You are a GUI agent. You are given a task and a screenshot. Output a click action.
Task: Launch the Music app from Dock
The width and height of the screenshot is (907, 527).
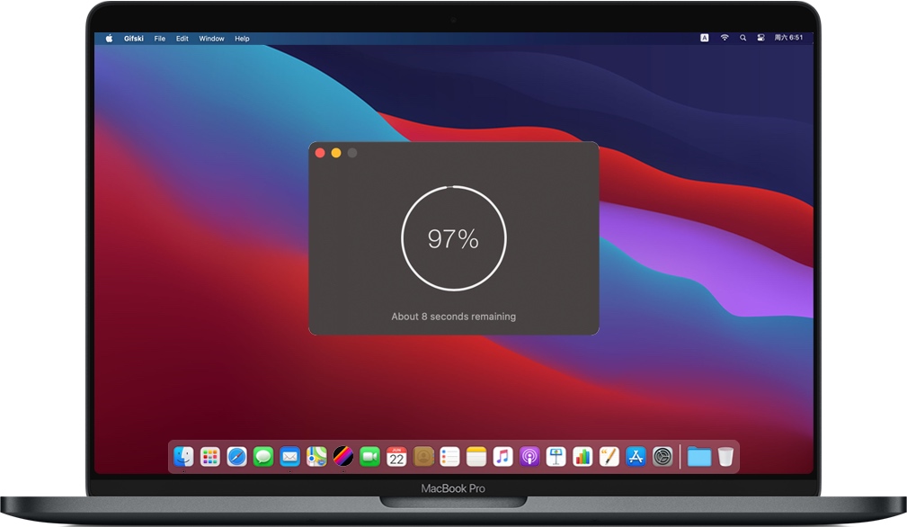coord(503,457)
